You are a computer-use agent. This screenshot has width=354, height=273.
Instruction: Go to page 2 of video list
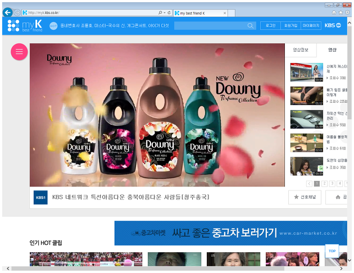[324, 184]
